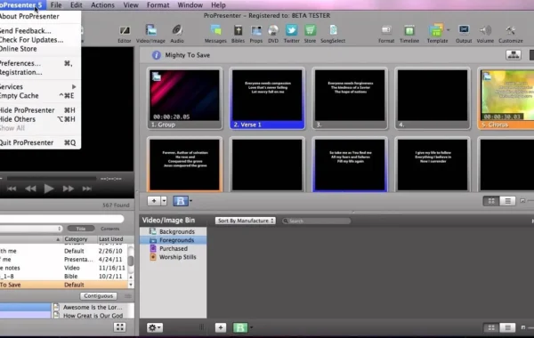Open the library filter popup selector
The height and width of the screenshot is (338, 534).
click(x=31, y=229)
